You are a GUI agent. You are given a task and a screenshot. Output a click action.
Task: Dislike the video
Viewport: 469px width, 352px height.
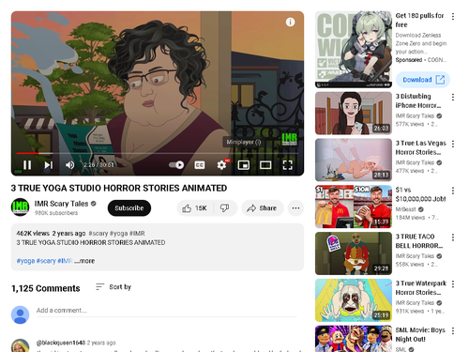[x=225, y=208]
